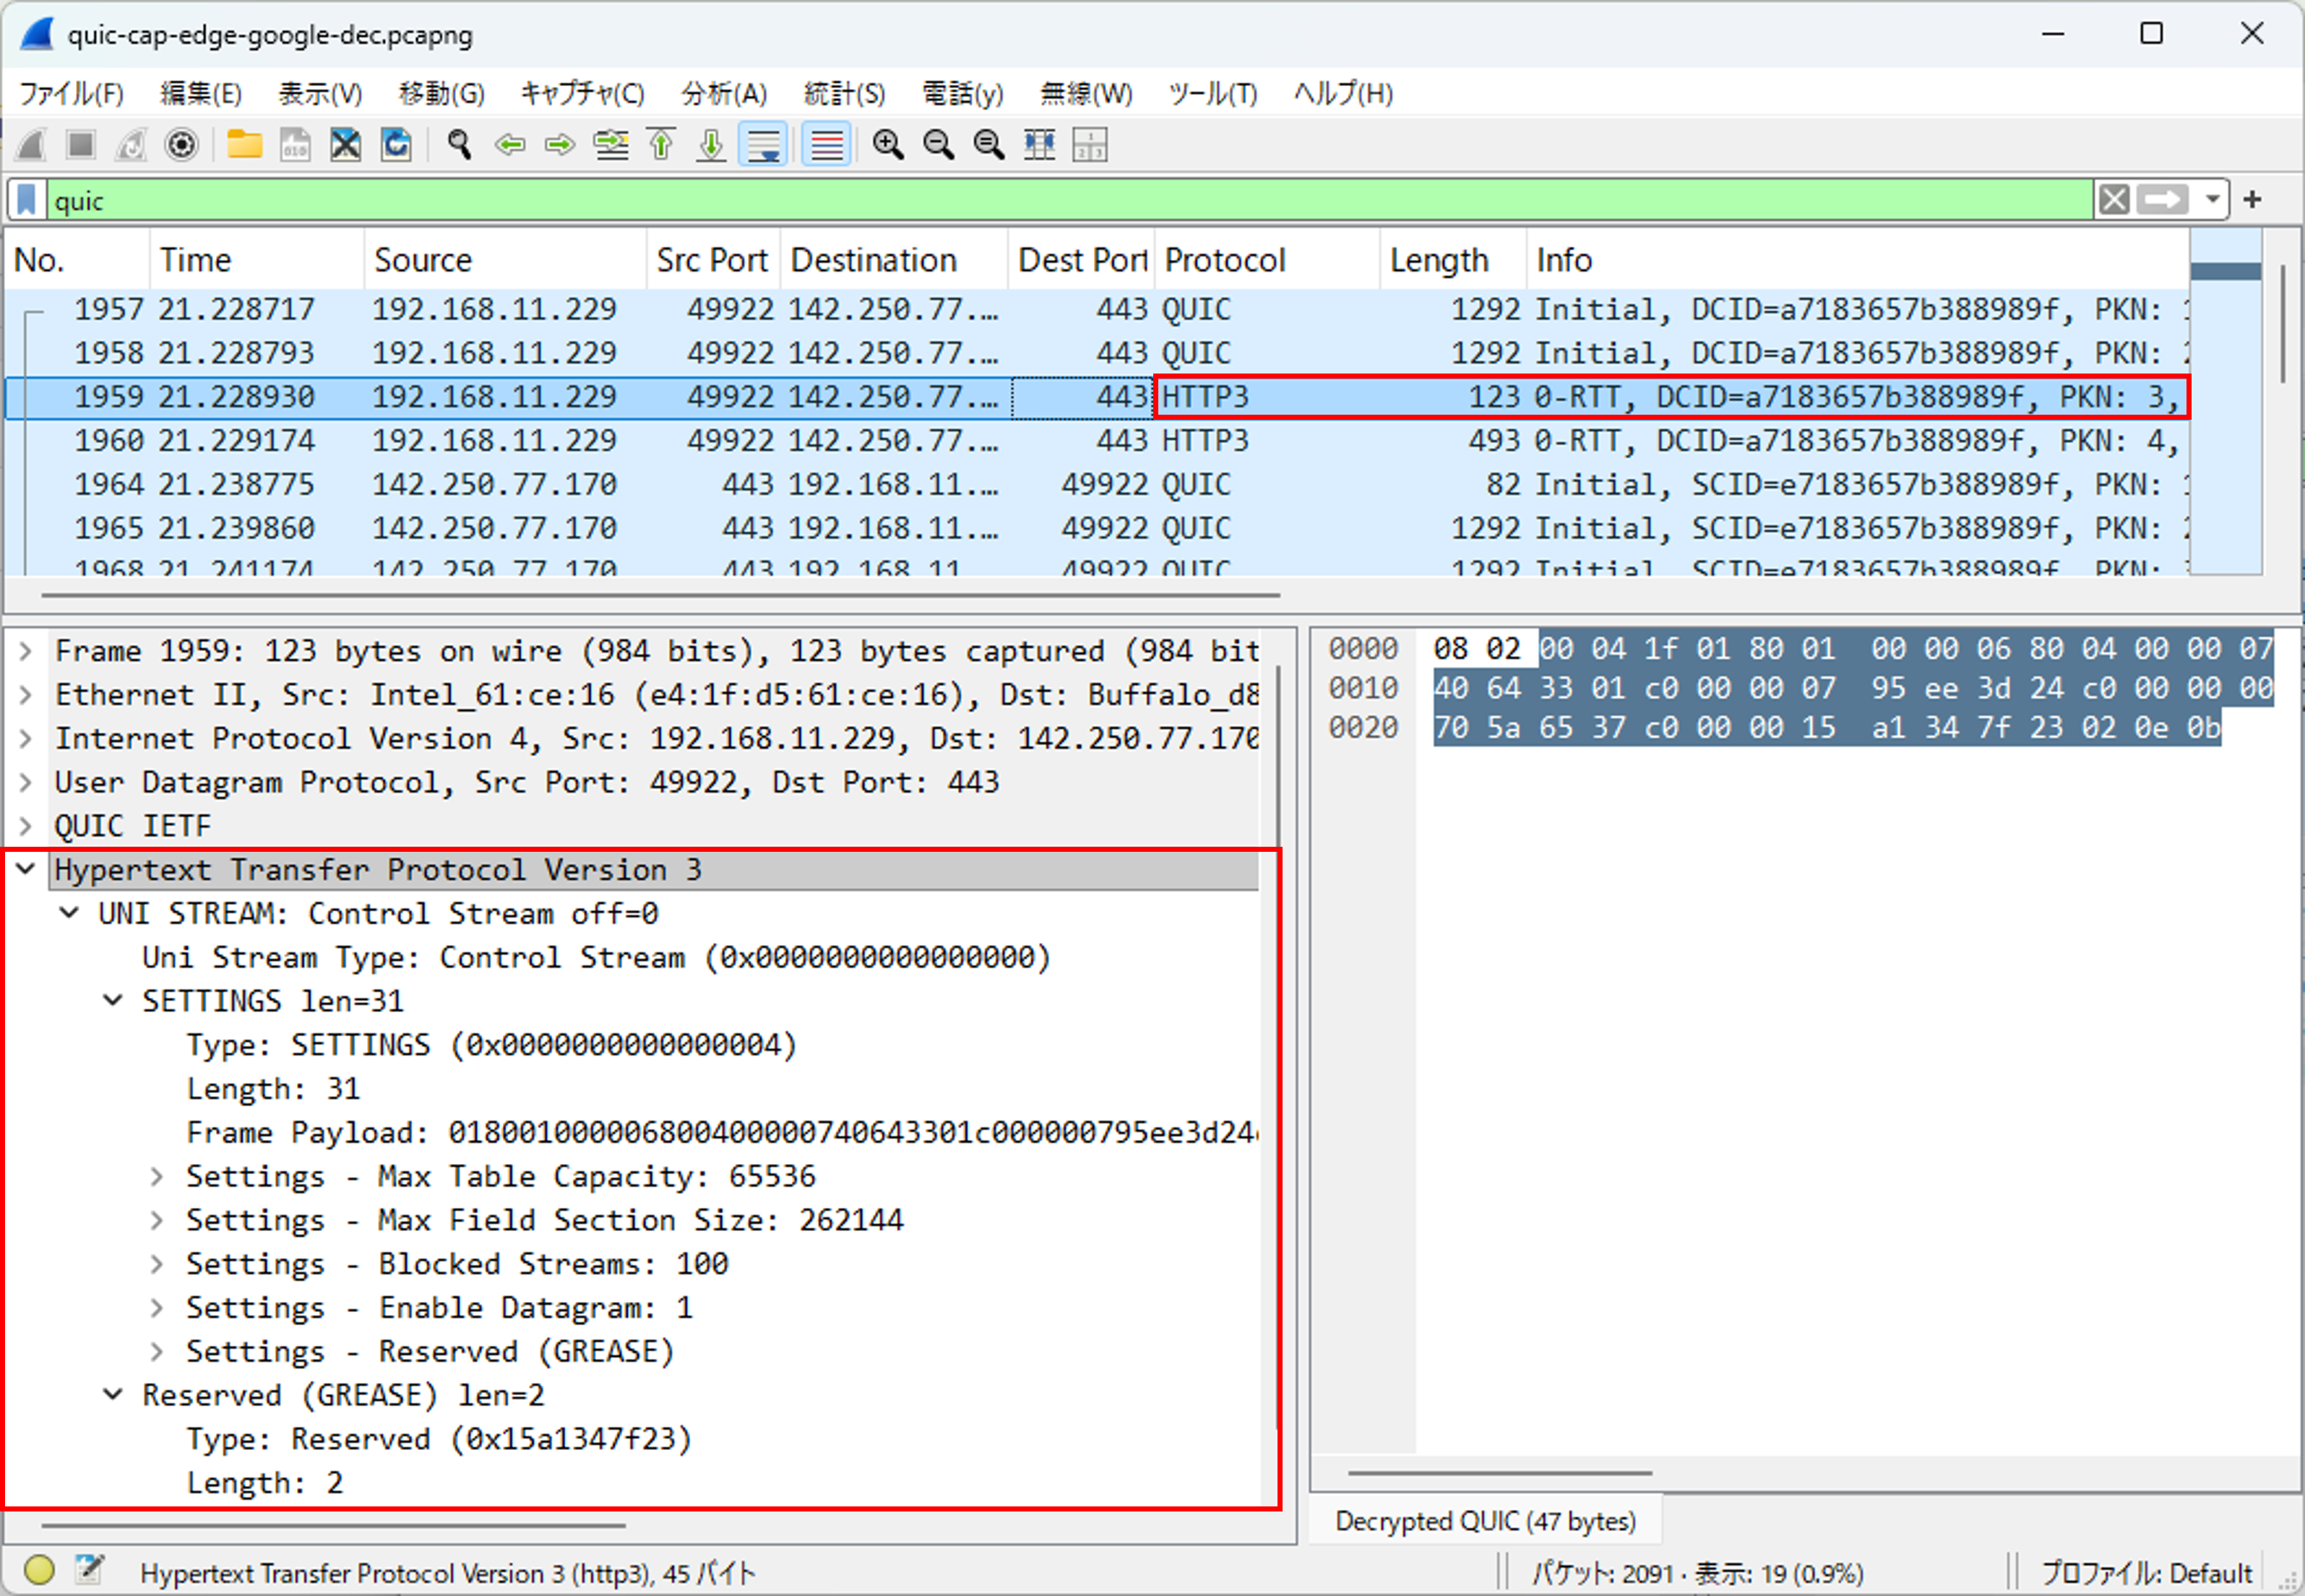Toggle packet list colorization icon
Image resolution: width=2305 pixels, height=1596 pixels.
(827, 145)
